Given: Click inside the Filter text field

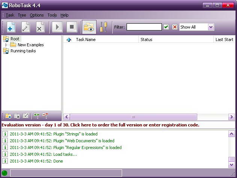Looking at the screenshot, I should (144, 27).
